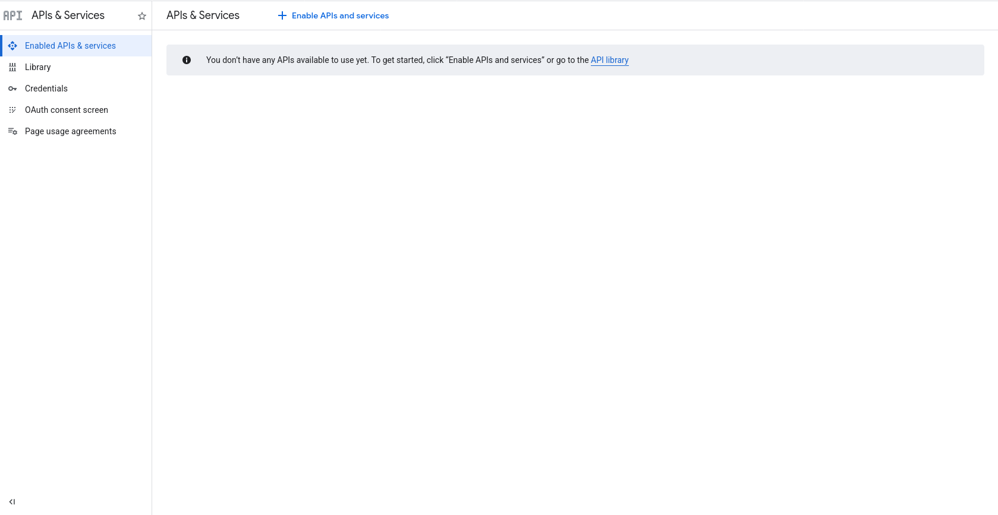
Task: Click Enable APIs and services button
Action: [x=333, y=15]
